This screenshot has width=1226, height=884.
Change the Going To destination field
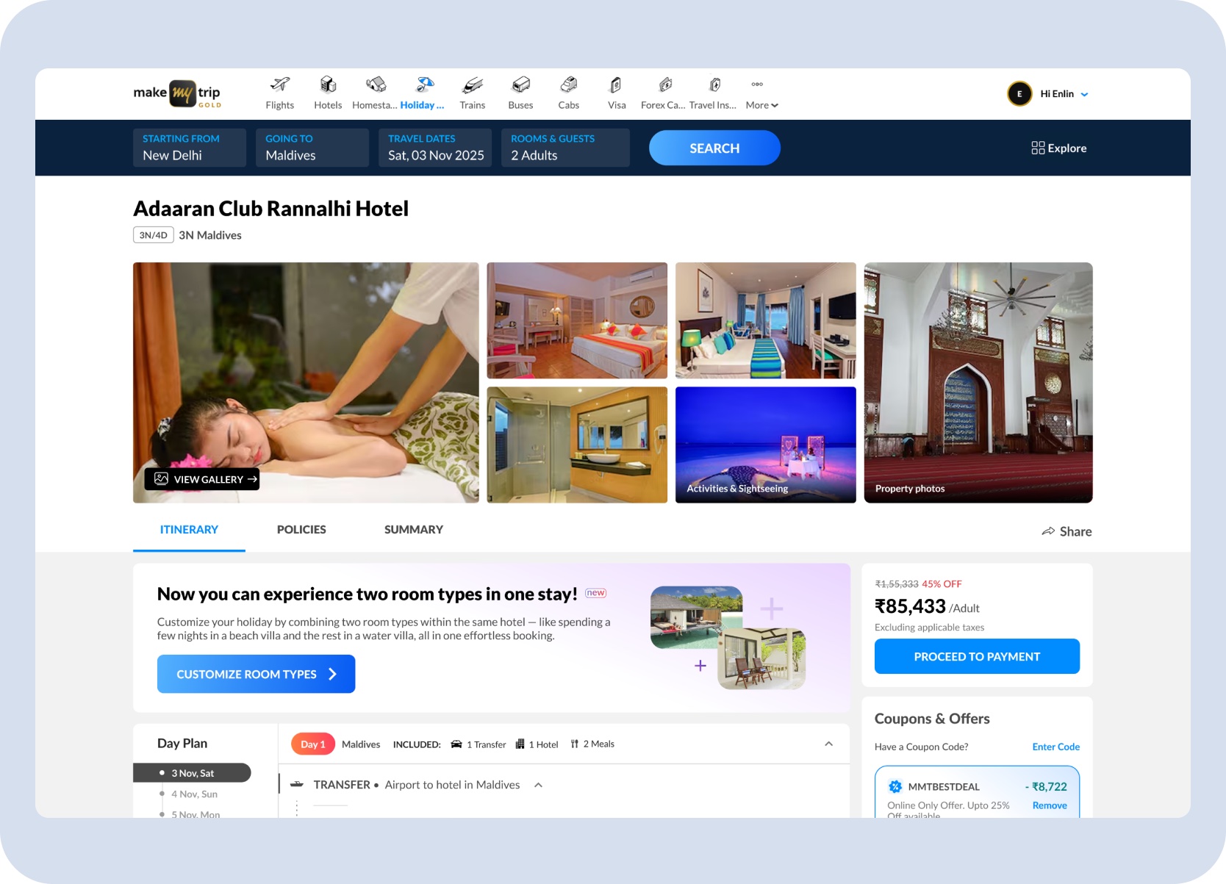pyautogui.click(x=312, y=148)
